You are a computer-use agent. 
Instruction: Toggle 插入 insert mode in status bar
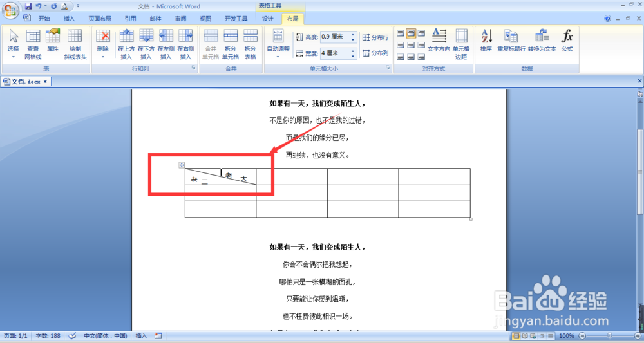[141, 336]
